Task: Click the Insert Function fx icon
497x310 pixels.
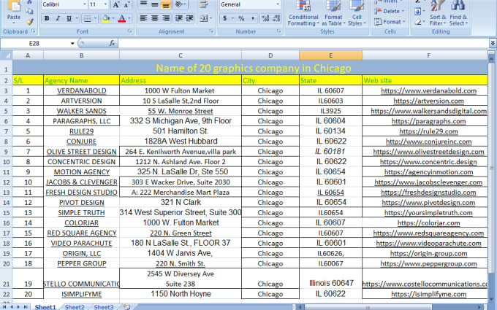Action: click(x=112, y=43)
